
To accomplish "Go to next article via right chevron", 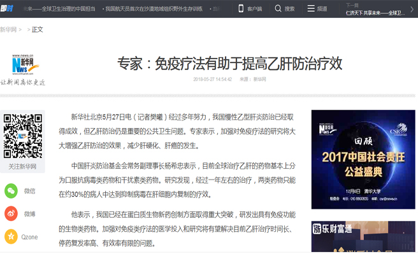I will (412, 9).
